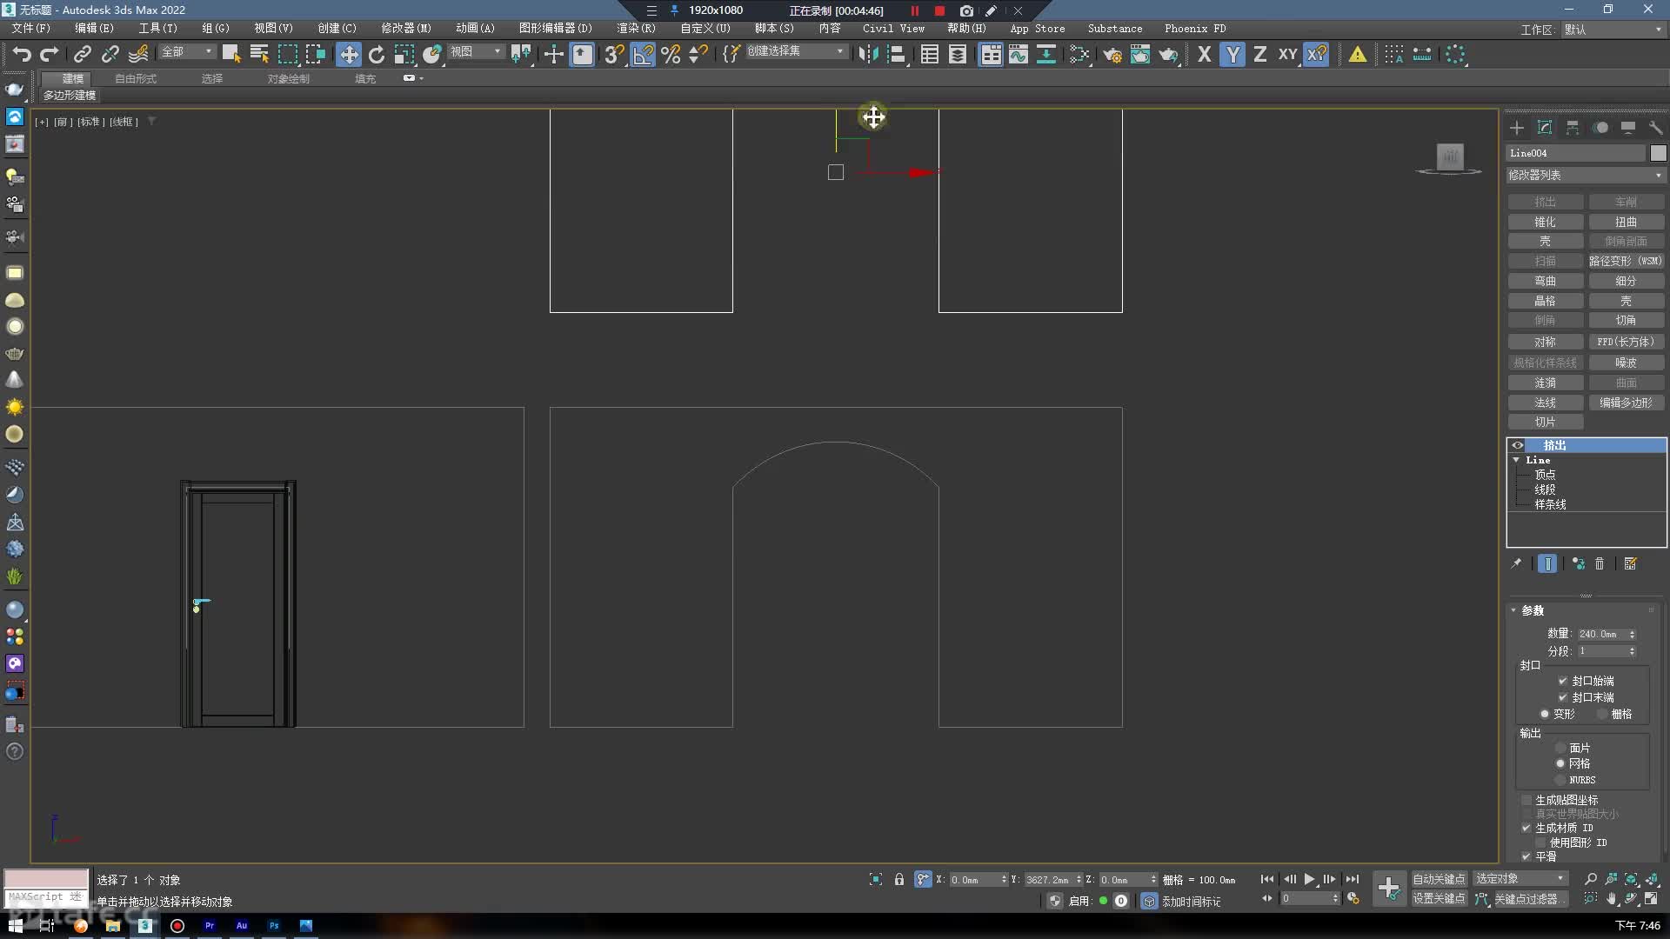Screen dimensions: 1670x939
Task: Toggle the 封口末端 checkbox
Action: (1563, 697)
